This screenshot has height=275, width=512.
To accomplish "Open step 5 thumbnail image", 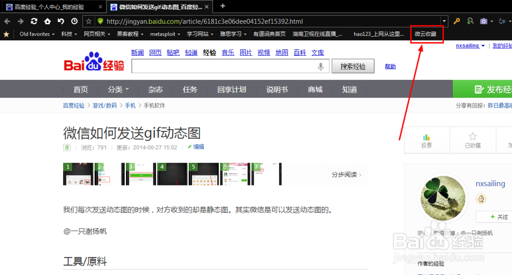I will coord(204,174).
